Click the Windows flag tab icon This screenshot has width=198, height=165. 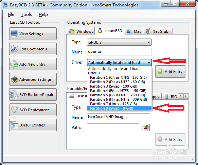pos(72,31)
